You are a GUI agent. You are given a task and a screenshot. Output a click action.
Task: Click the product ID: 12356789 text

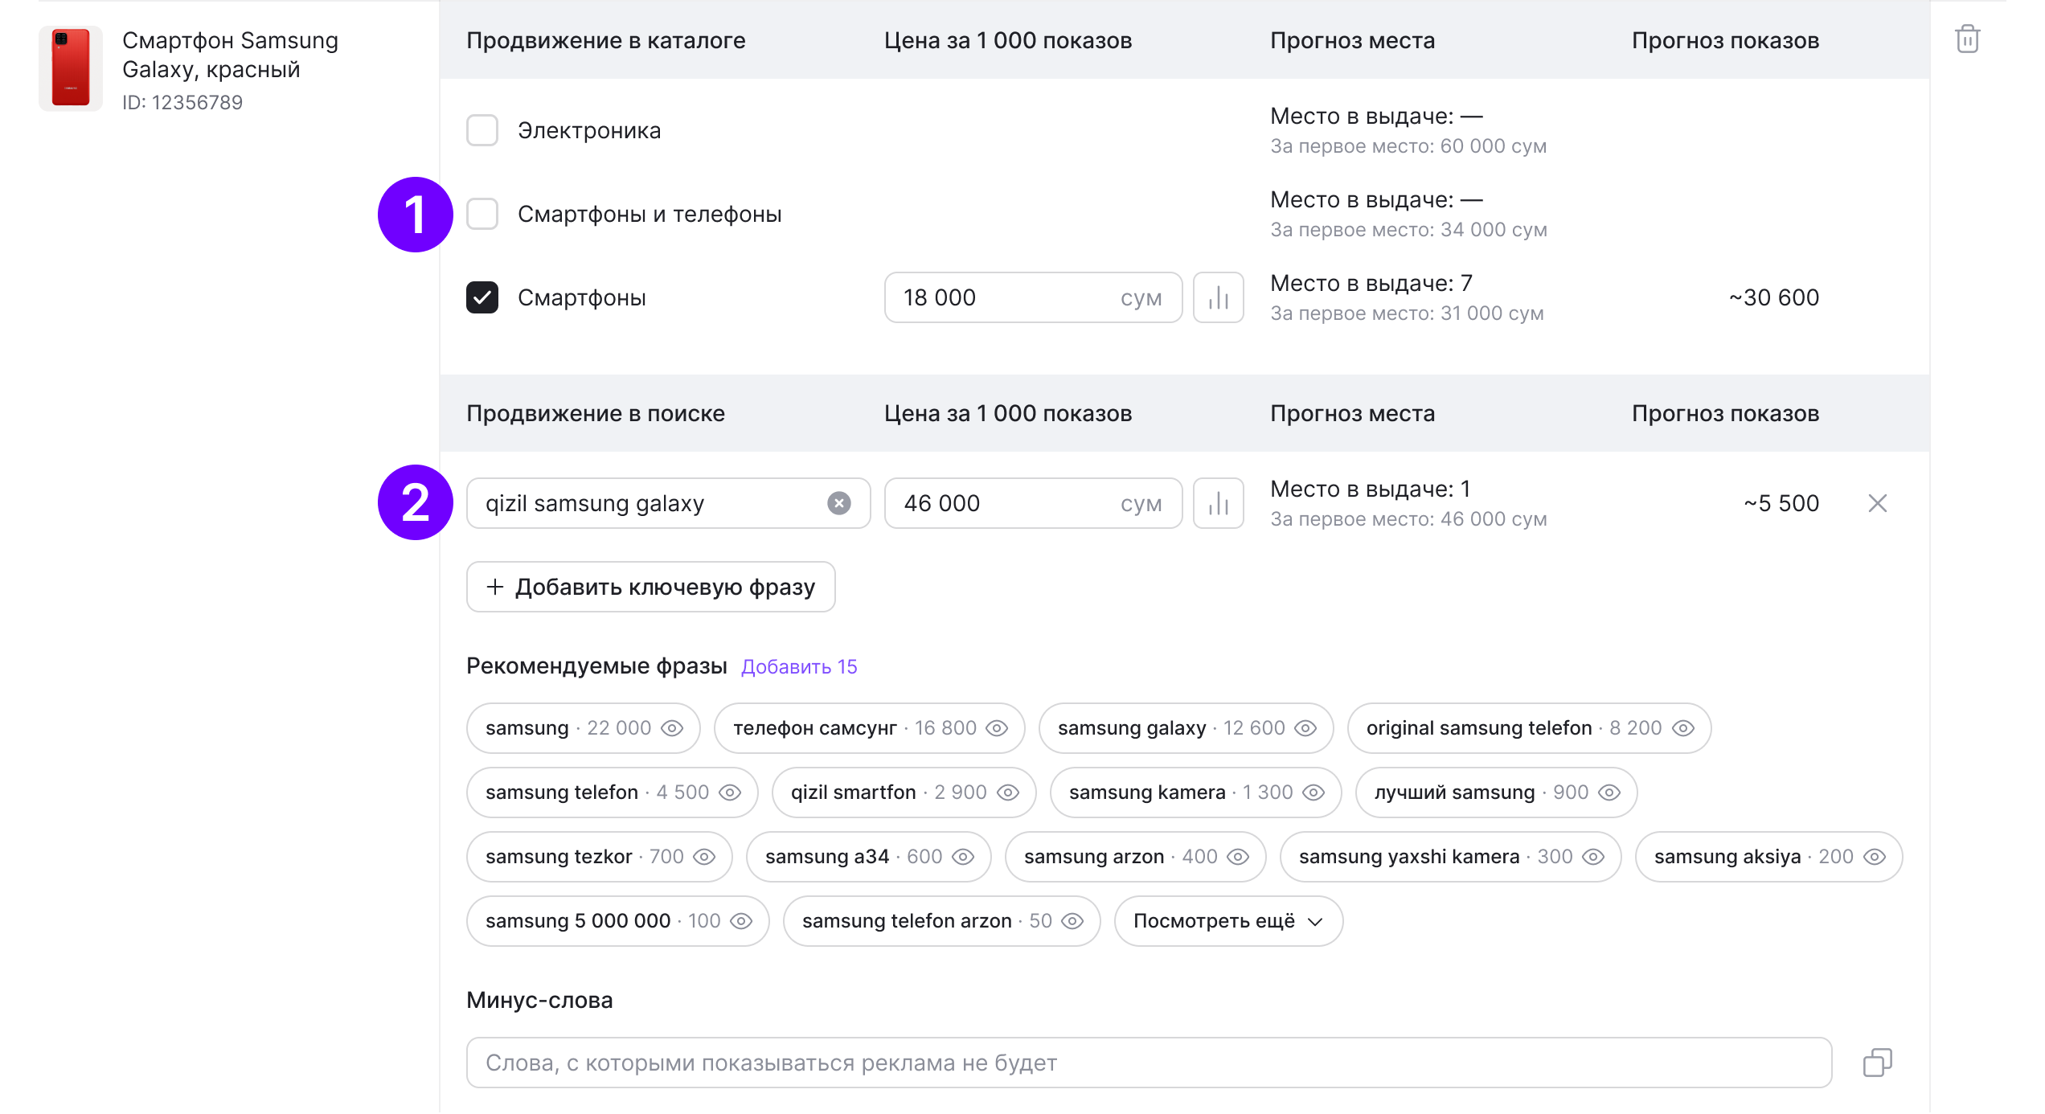182,103
